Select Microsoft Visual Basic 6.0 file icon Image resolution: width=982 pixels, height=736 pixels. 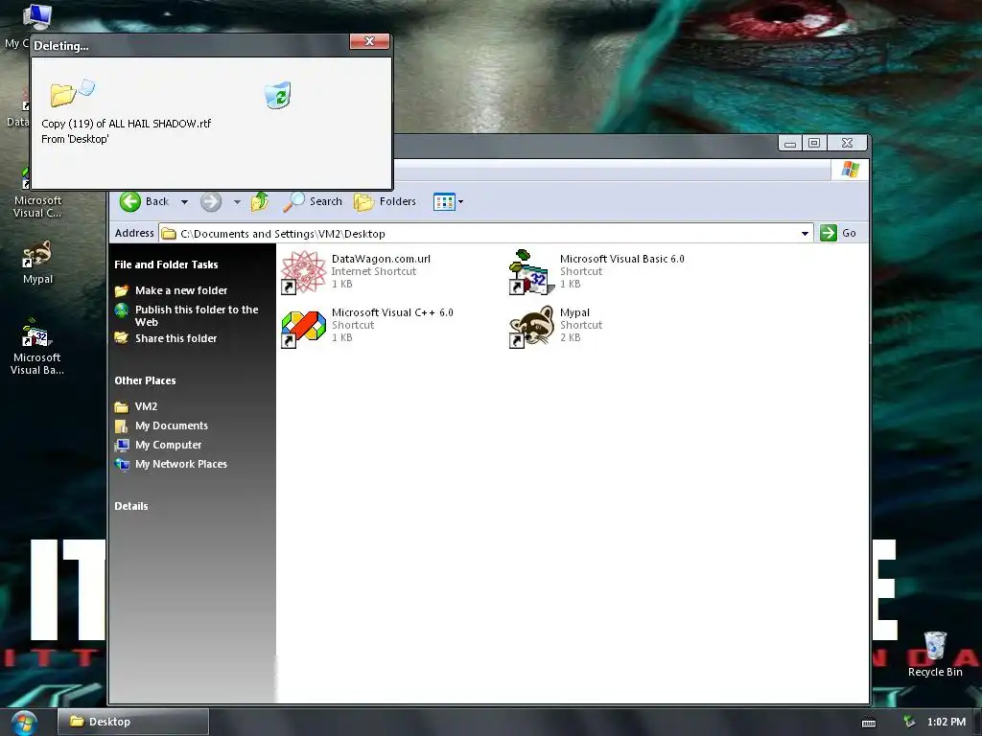tap(531, 271)
